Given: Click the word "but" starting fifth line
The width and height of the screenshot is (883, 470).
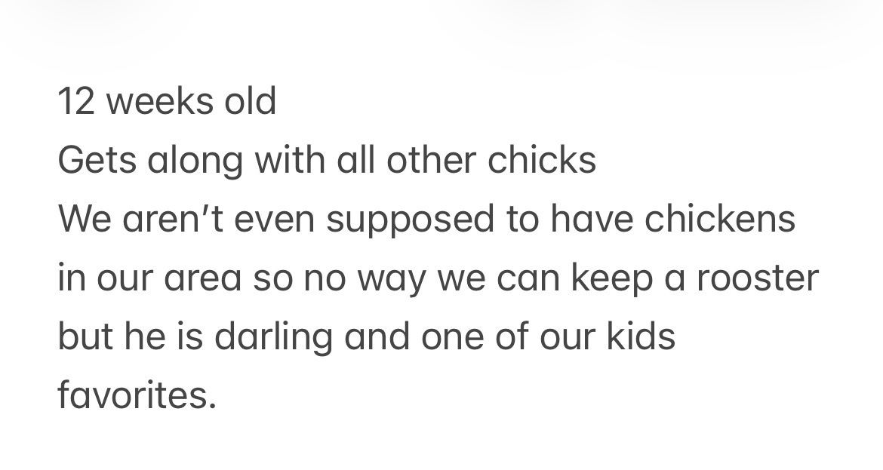Looking at the screenshot, I should click(x=79, y=336).
